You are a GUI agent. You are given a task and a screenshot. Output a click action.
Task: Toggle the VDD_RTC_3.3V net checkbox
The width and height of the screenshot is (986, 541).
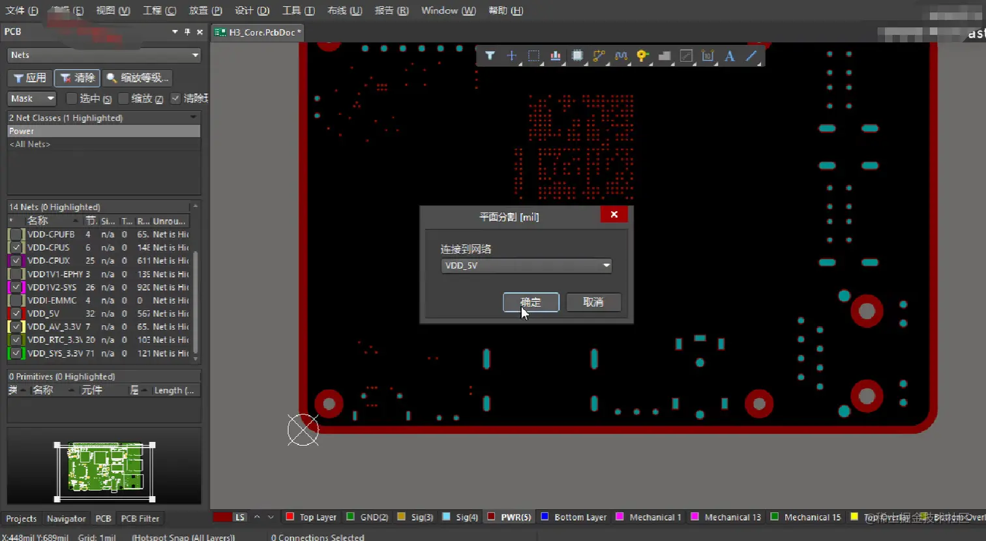pos(16,340)
